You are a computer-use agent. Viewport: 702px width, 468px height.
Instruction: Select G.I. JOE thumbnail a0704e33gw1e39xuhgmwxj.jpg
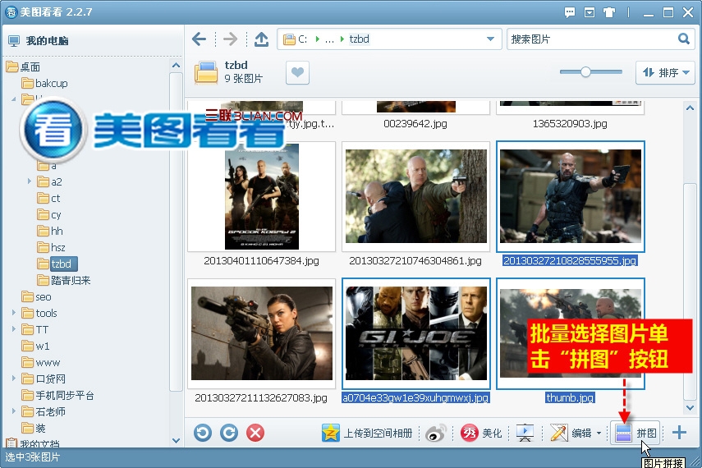click(416, 333)
